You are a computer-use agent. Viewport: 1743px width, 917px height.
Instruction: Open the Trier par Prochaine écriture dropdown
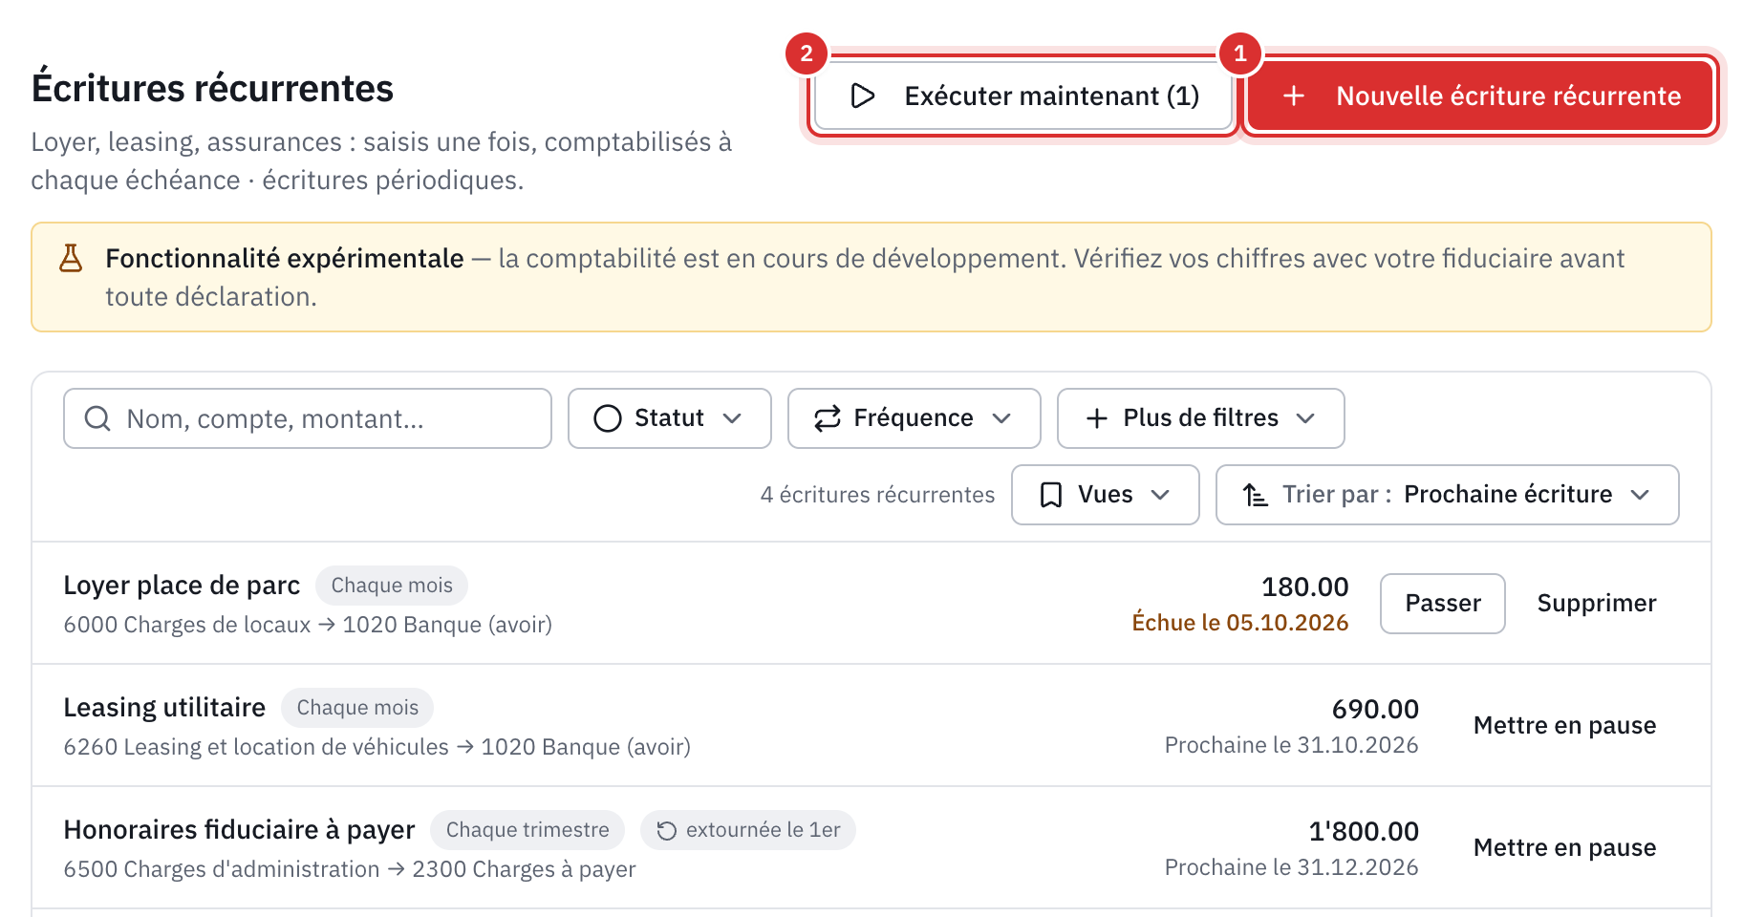point(1448,495)
